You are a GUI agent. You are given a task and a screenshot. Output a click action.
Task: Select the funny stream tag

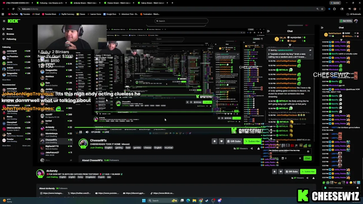point(80,177)
